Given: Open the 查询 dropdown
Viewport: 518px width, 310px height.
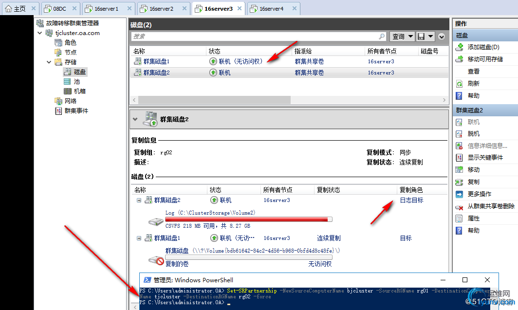Looking at the screenshot, I should click(402, 36).
